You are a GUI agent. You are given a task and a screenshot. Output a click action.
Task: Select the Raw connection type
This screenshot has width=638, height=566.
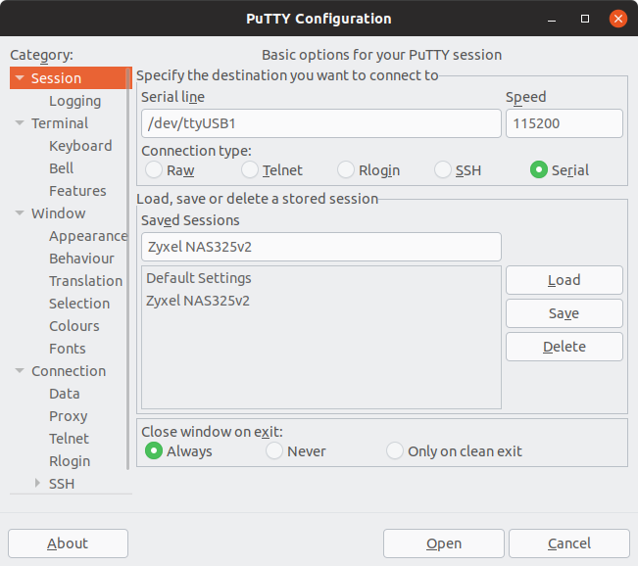[x=154, y=170]
